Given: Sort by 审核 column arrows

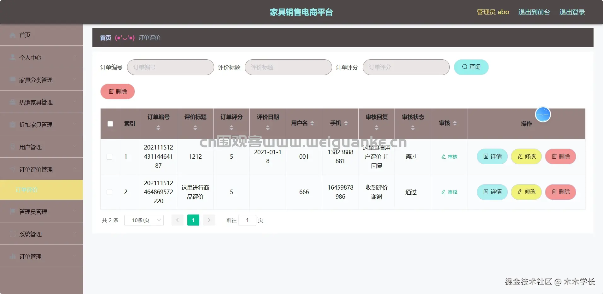Looking at the screenshot, I should (x=455, y=123).
